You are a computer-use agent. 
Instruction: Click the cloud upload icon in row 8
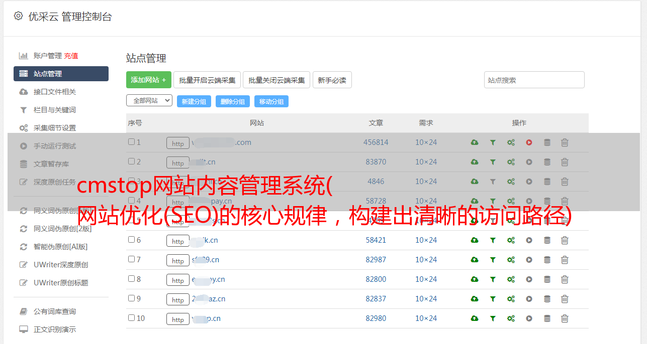tap(474, 279)
